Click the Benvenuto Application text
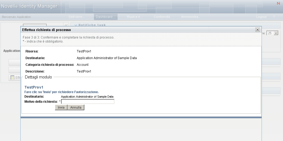 [16, 17]
